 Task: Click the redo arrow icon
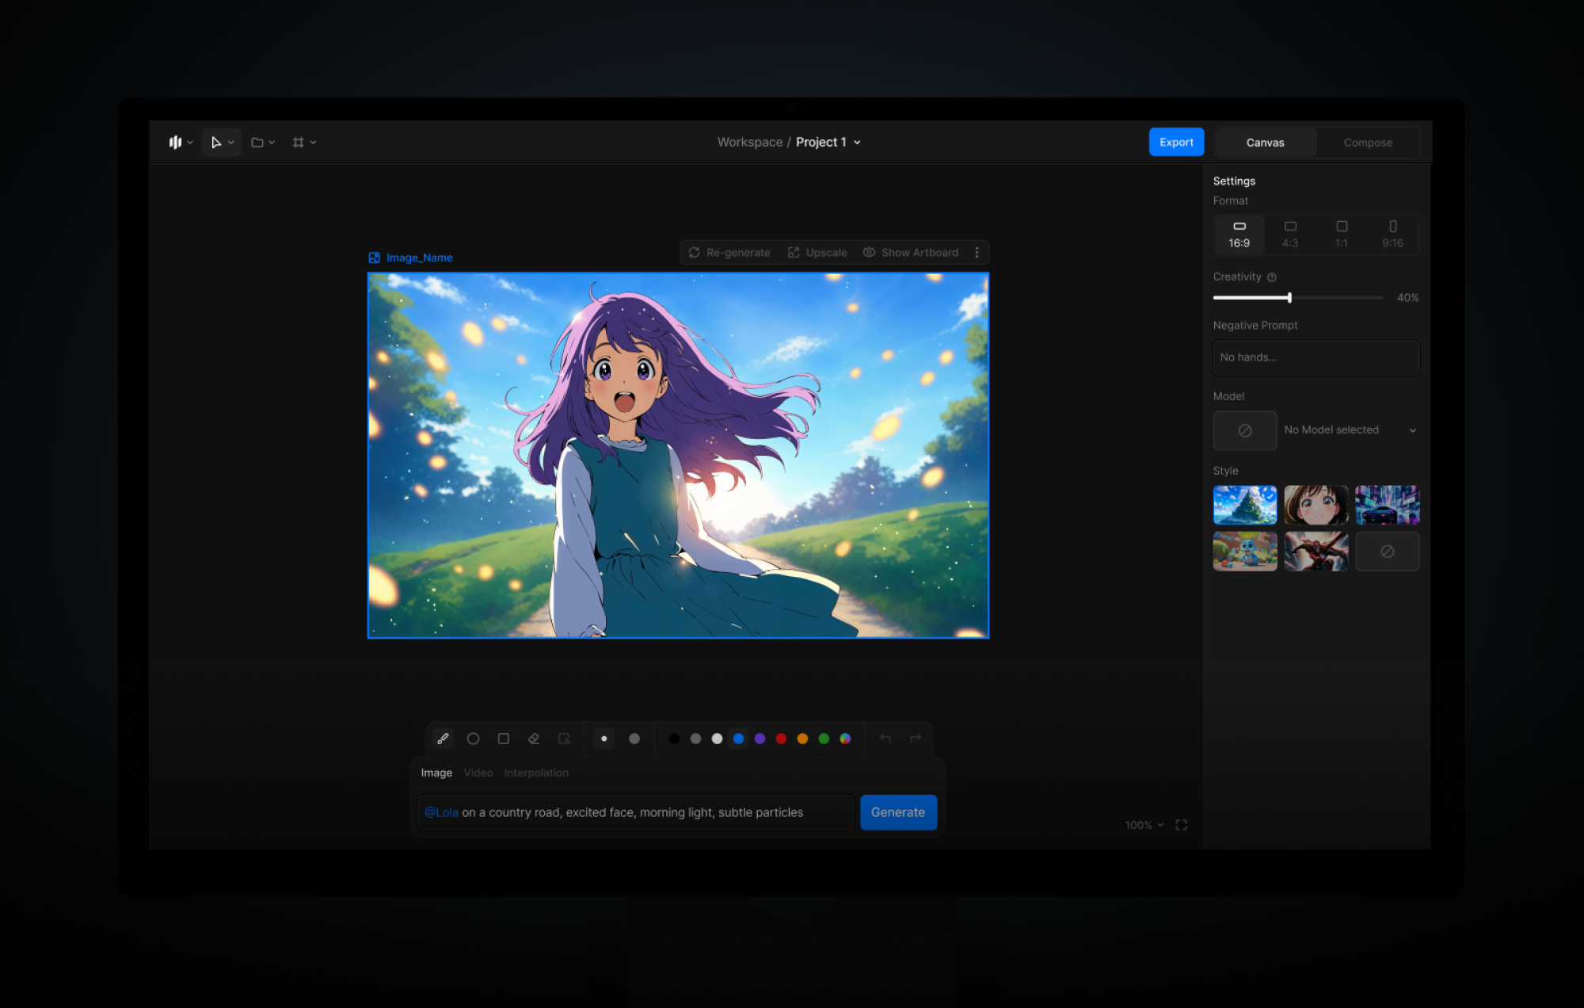pyautogui.click(x=916, y=739)
